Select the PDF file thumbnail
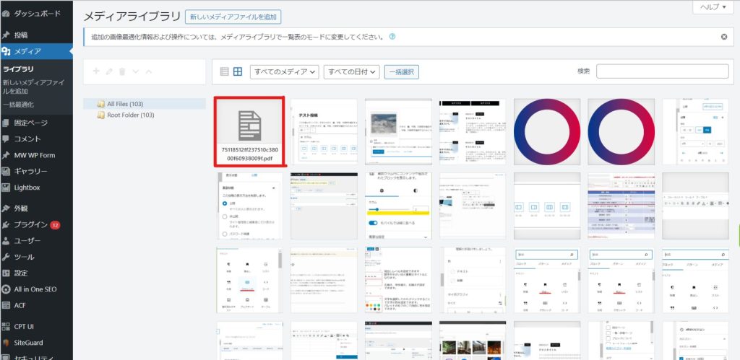Viewport: 740px width, 360px height. click(x=250, y=132)
